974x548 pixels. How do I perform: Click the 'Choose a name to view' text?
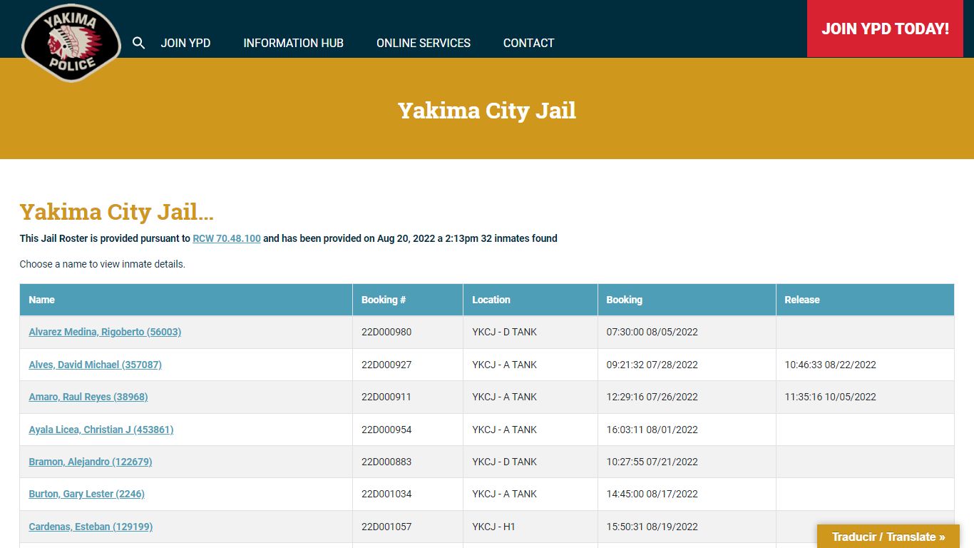click(103, 264)
